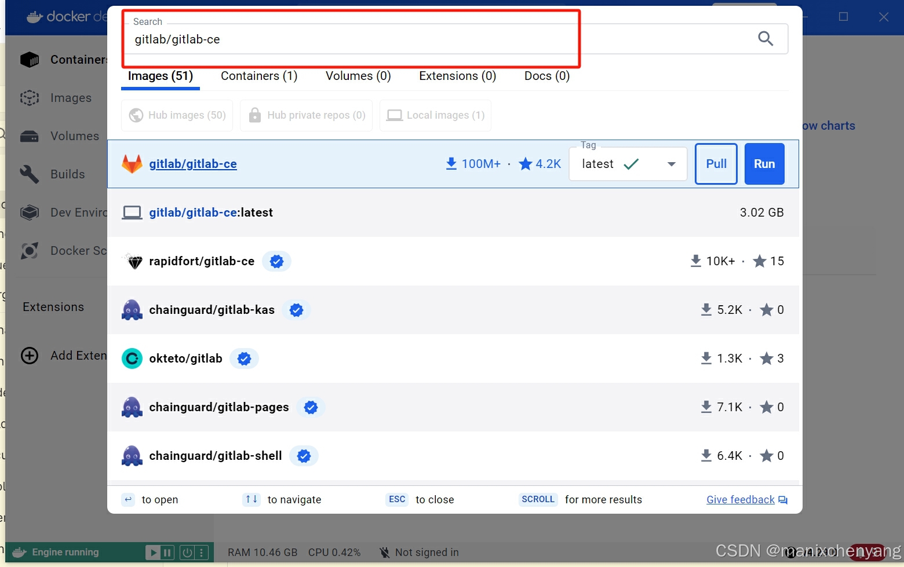Switch to the Containers (1) tab
The height and width of the screenshot is (567, 904).
click(259, 76)
